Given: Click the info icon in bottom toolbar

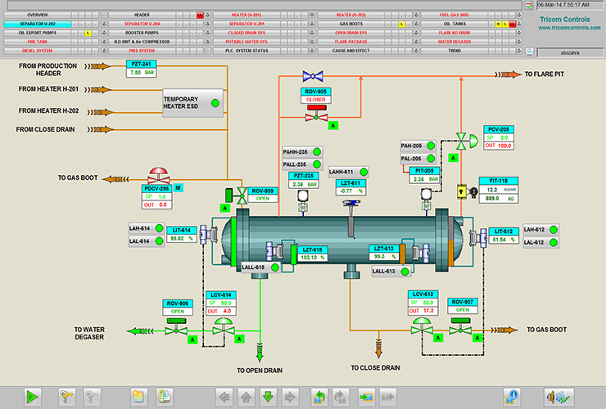Looking at the screenshot, I should point(513,397).
